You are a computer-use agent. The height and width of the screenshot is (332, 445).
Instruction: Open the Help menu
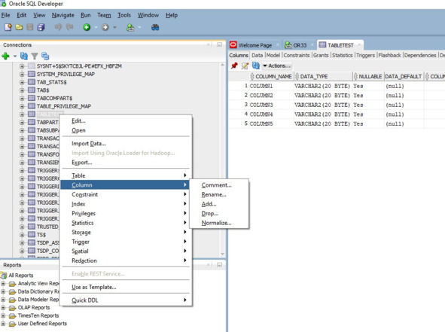[x=172, y=15]
